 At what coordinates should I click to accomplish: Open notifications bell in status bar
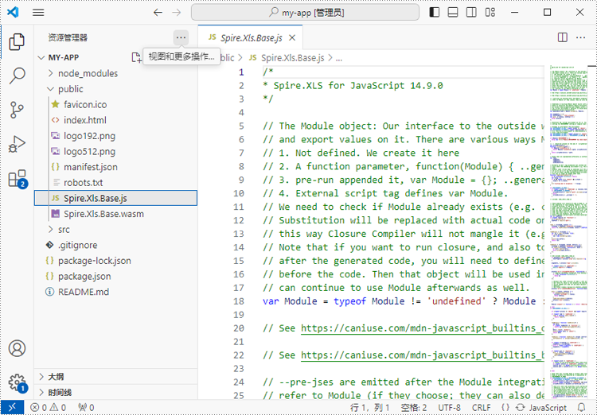tap(581, 408)
